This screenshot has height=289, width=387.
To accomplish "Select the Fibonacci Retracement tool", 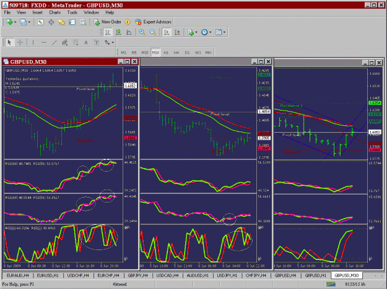I will pos(76,43).
